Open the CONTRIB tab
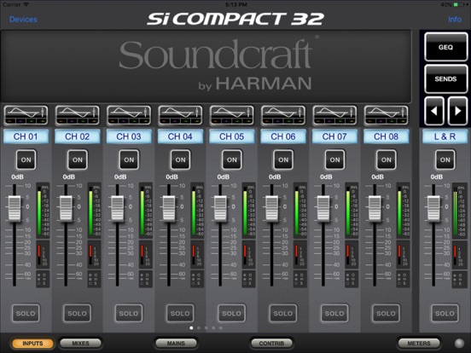The width and height of the screenshot is (471, 353). click(271, 343)
